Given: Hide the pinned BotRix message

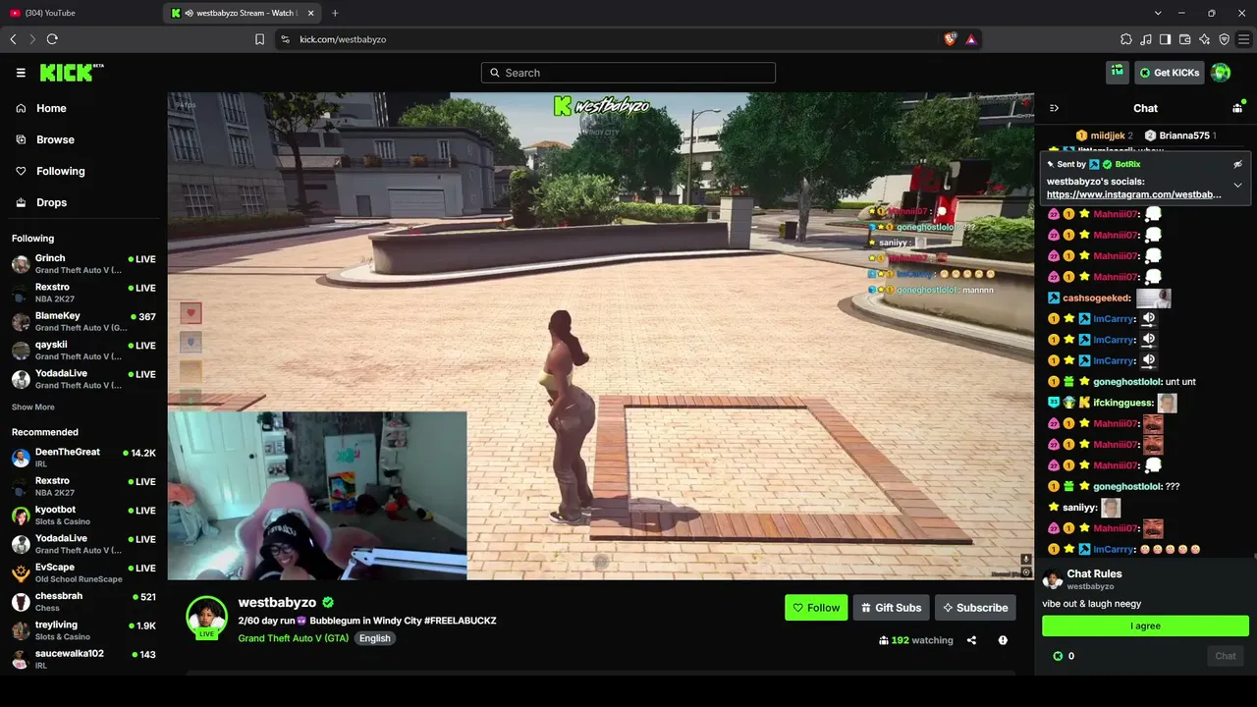Looking at the screenshot, I should [1237, 164].
